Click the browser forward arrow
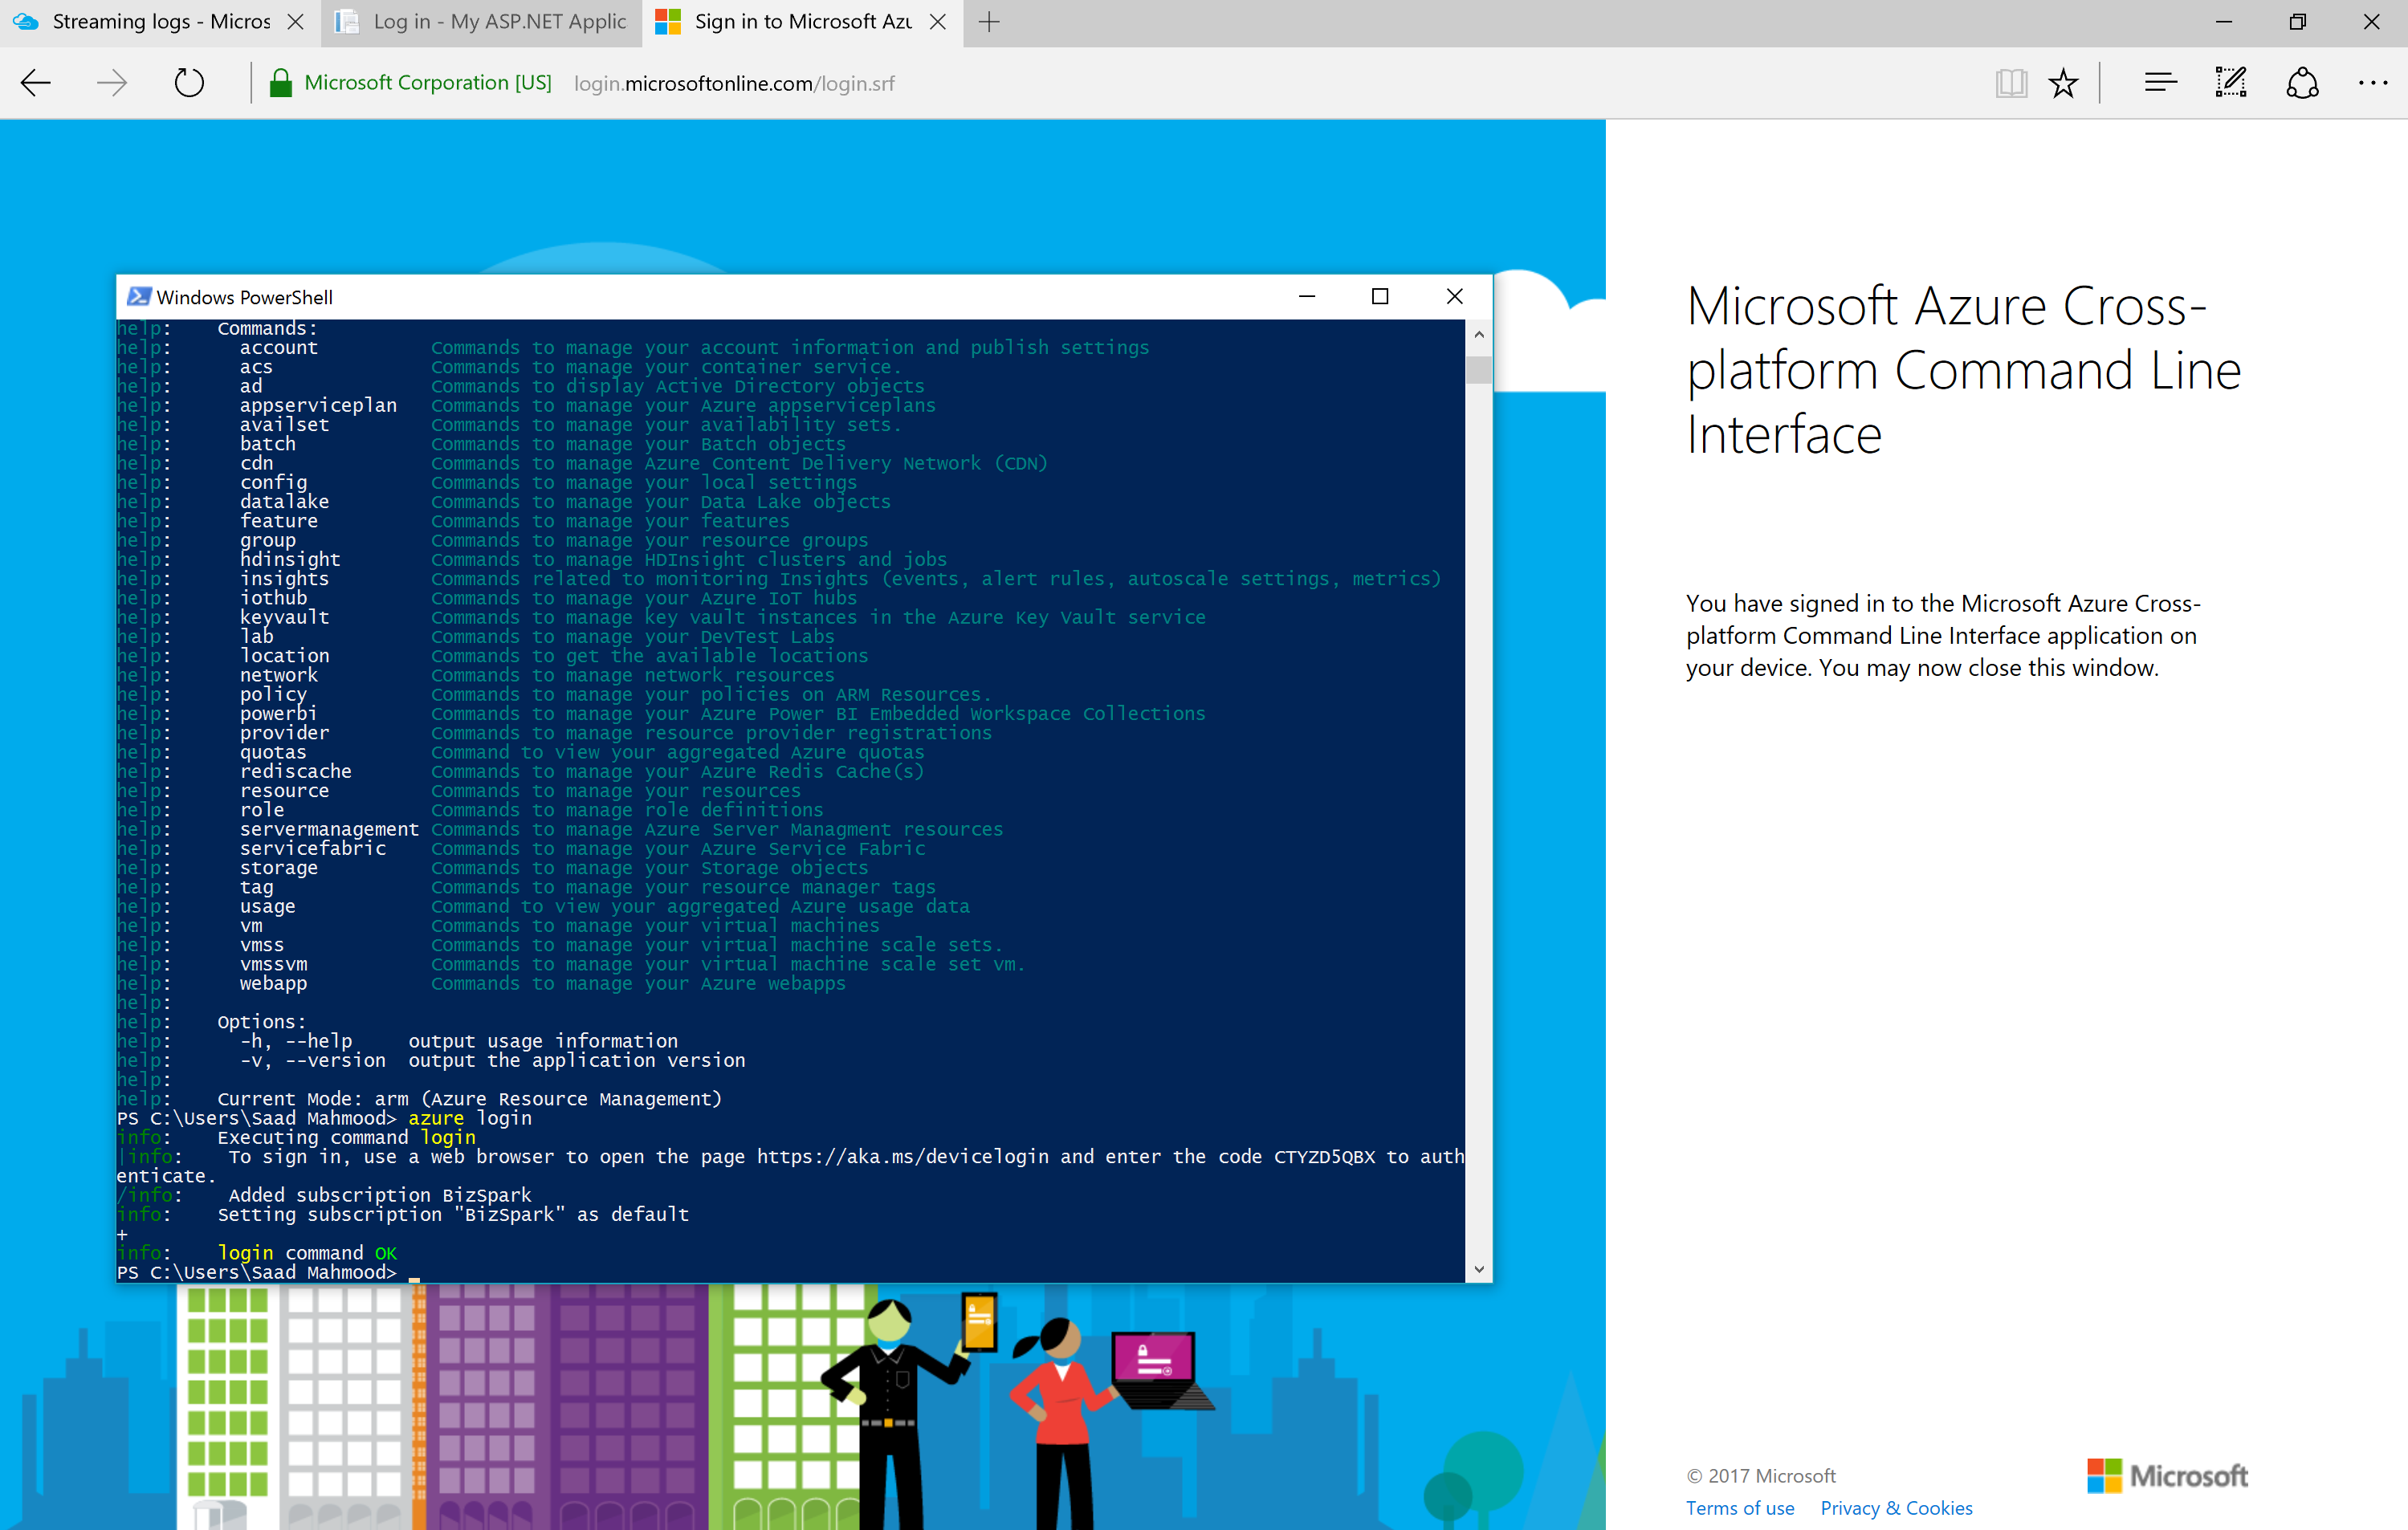This screenshot has width=2408, height=1530. point(112,83)
